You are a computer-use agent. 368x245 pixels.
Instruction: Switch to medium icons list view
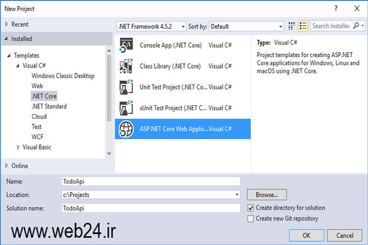click(x=303, y=26)
